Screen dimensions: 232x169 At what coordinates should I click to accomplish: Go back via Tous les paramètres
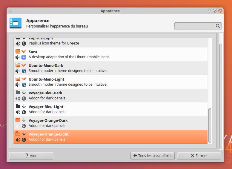coord(153,156)
